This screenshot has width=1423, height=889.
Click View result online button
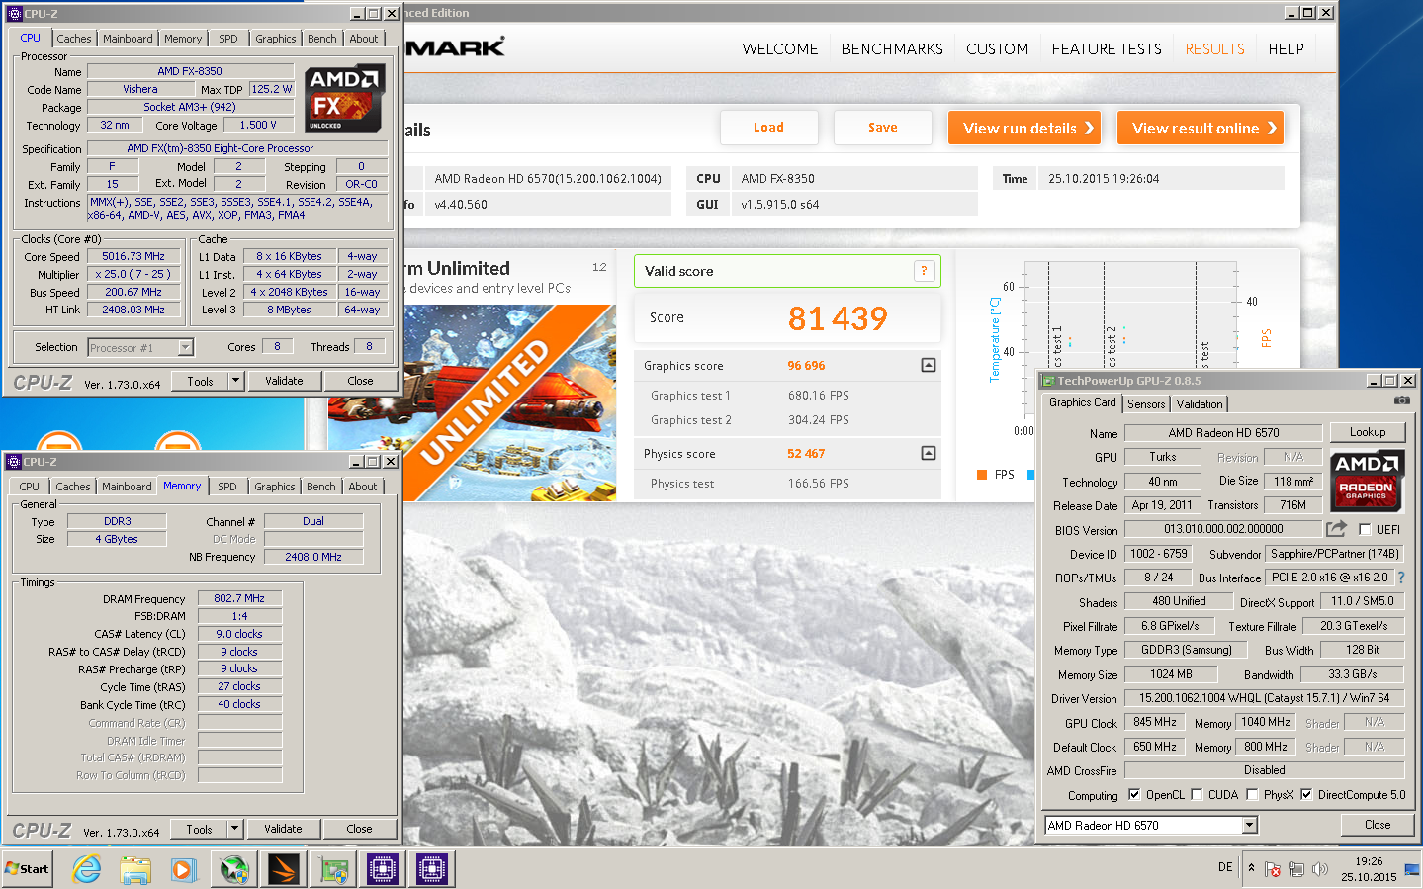1201,128
